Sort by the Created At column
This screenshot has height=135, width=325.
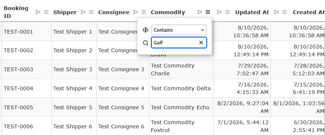point(276,12)
